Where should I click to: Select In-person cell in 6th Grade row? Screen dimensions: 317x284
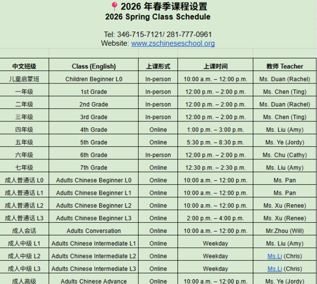158,153
